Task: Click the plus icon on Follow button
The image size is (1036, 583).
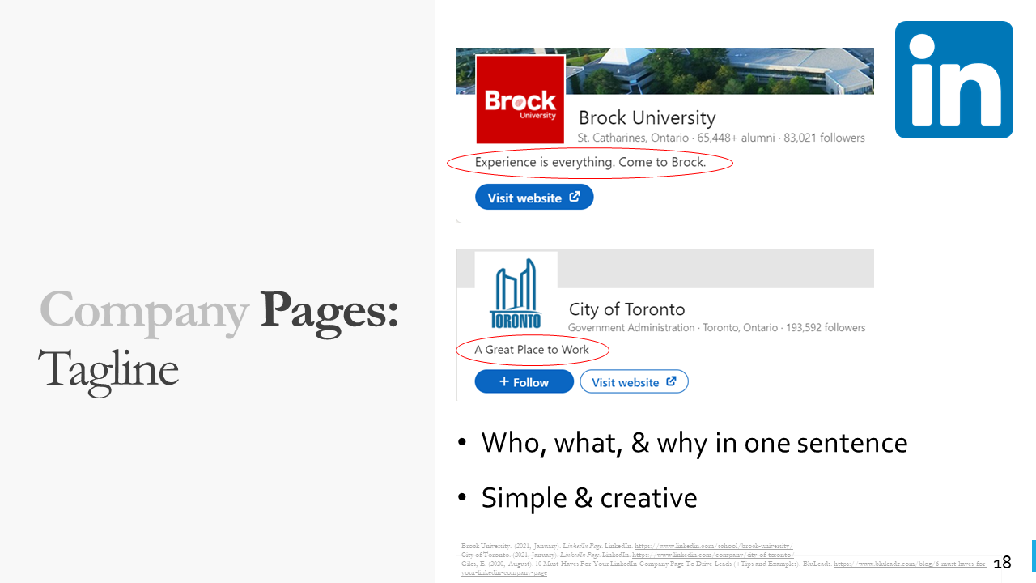Action: point(504,381)
